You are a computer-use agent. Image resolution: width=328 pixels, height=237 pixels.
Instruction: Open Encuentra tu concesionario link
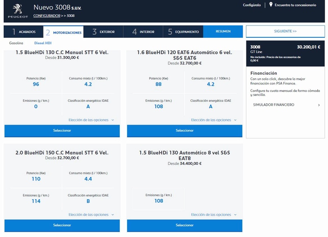point(295,5)
